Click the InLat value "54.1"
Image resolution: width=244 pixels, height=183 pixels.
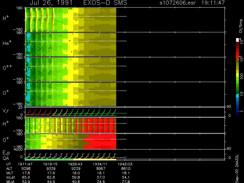click(126, 177)
